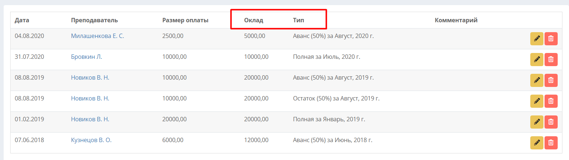569x160 pixels.
Task: Edit the Кузнецов В. О. payment row
Action: tap(537, 143)
